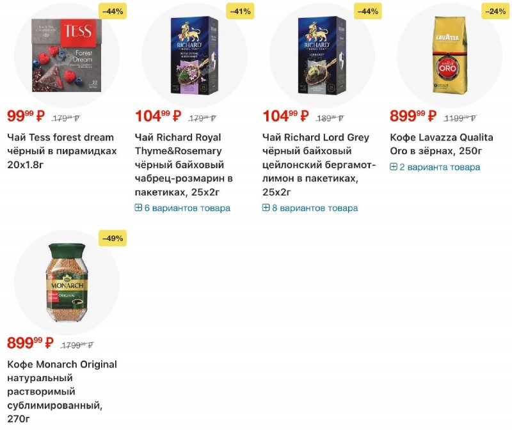512x431 pixels.
Task: Expand the 8 product variants plus icon
Action: pyautogui.click(x=266, y=208)
